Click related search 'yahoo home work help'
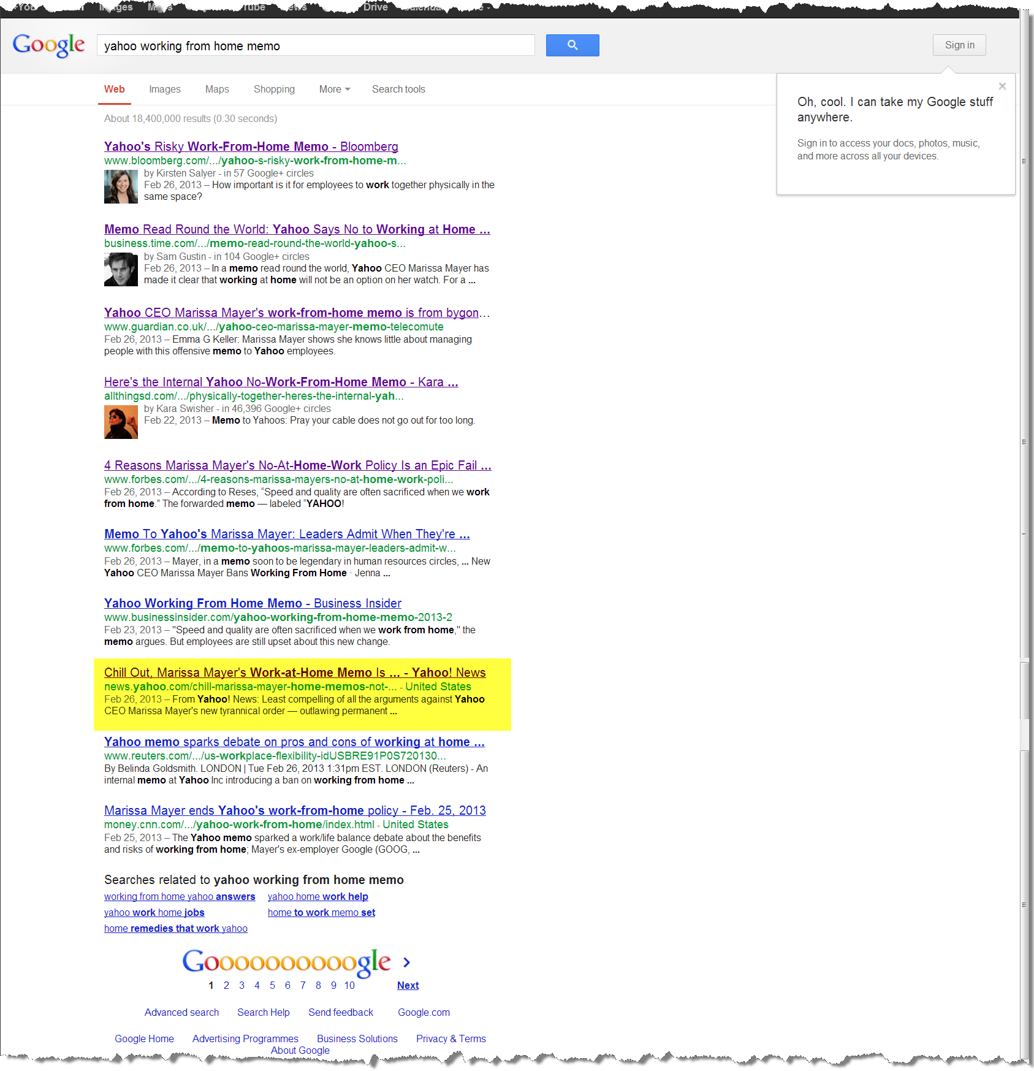 pyautogui.click(x=318, y=896)
